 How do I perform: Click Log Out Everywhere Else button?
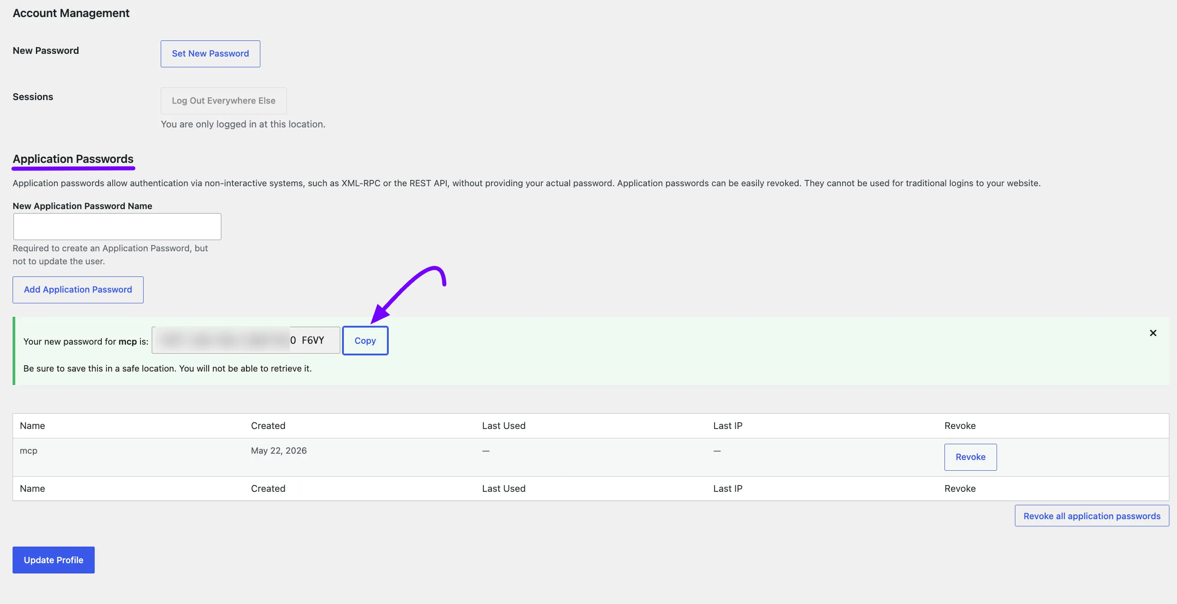224,101
